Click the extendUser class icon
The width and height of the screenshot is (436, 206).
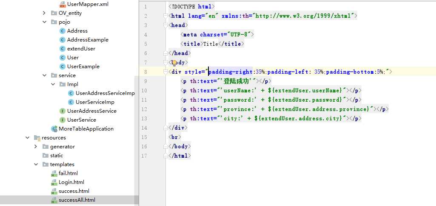pyautogui.click(x=63, y=48)
